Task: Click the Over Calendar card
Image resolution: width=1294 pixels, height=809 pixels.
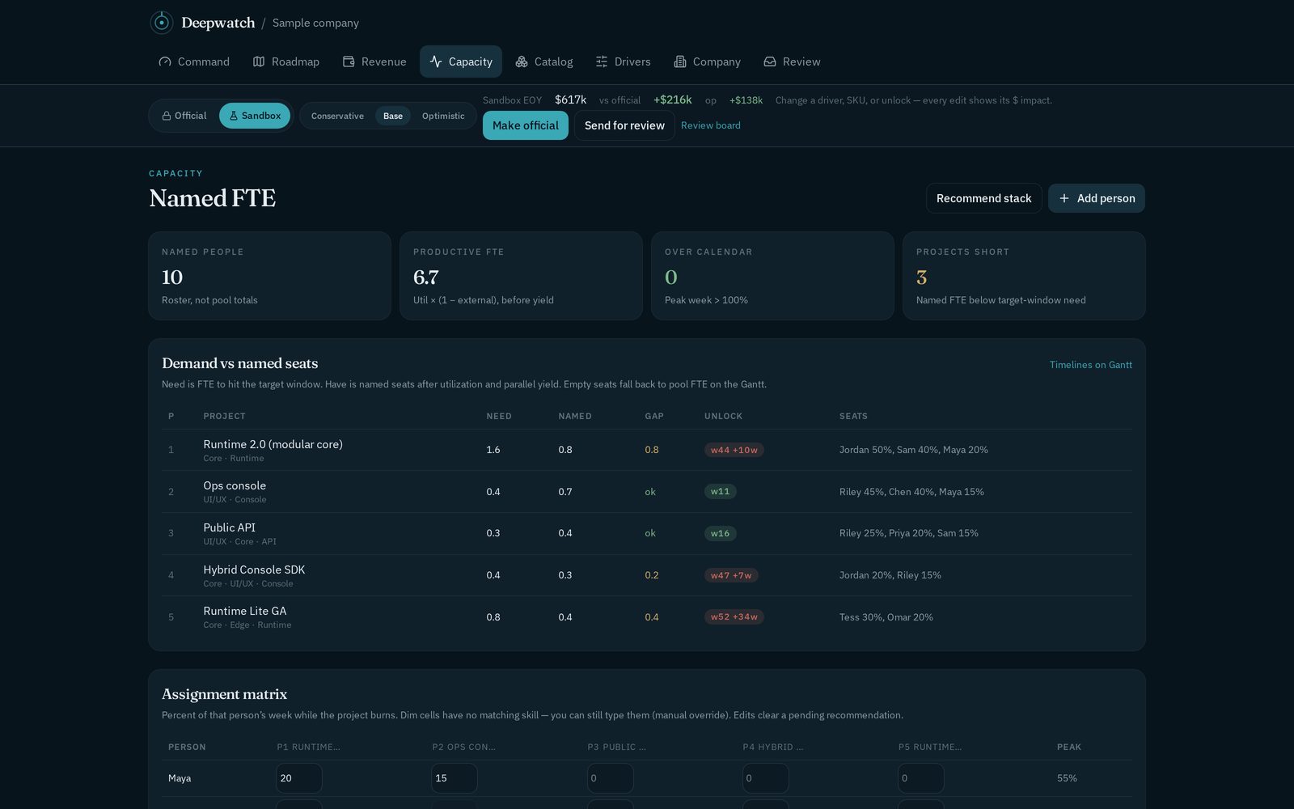Action: [x=772, y=276]
